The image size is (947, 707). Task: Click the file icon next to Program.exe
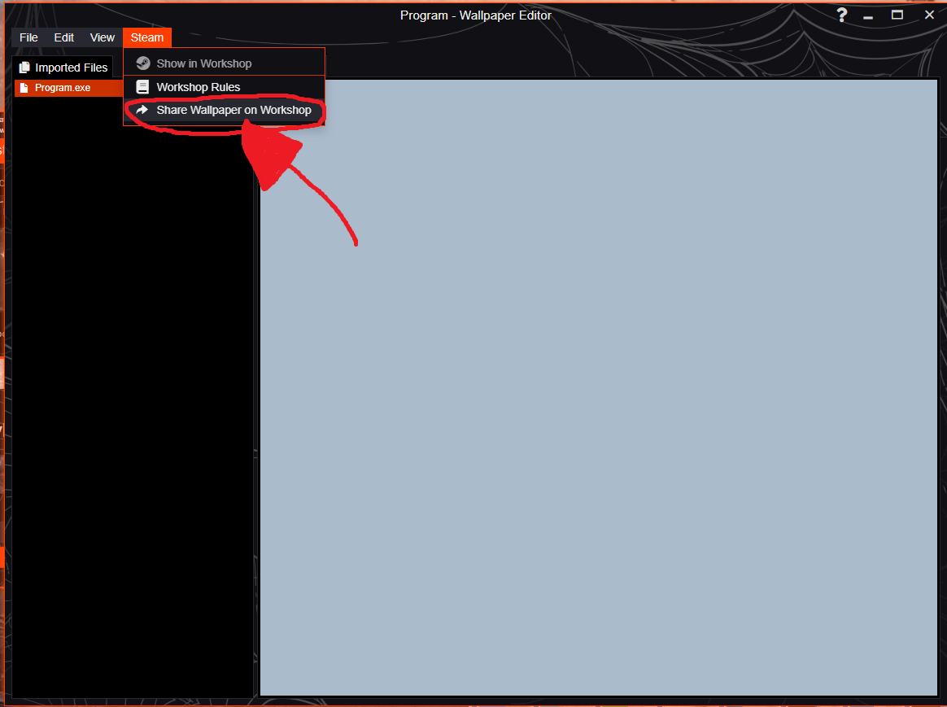[x=24, y=88]
